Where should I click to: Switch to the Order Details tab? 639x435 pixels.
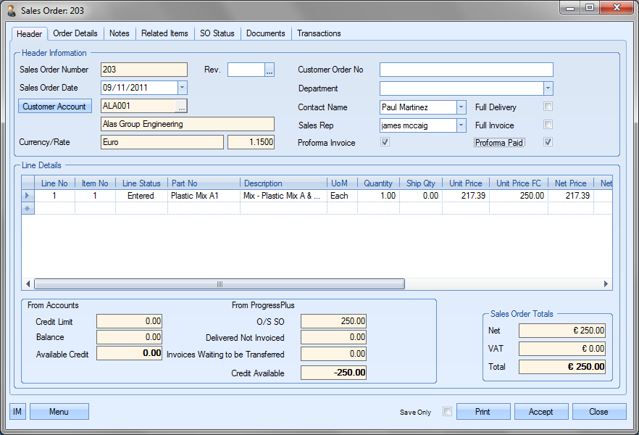click(x=75, y=33)
